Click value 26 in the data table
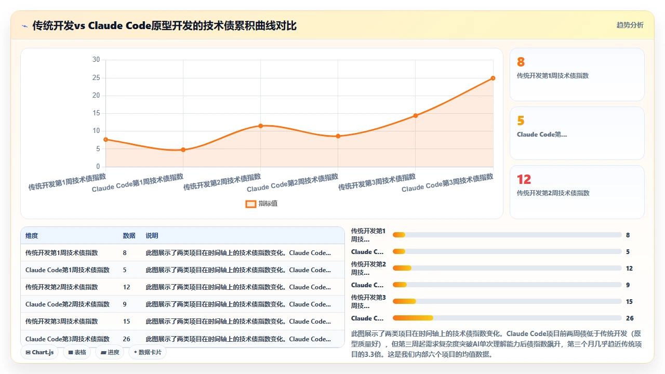665x374 pixels. point(126,339)
